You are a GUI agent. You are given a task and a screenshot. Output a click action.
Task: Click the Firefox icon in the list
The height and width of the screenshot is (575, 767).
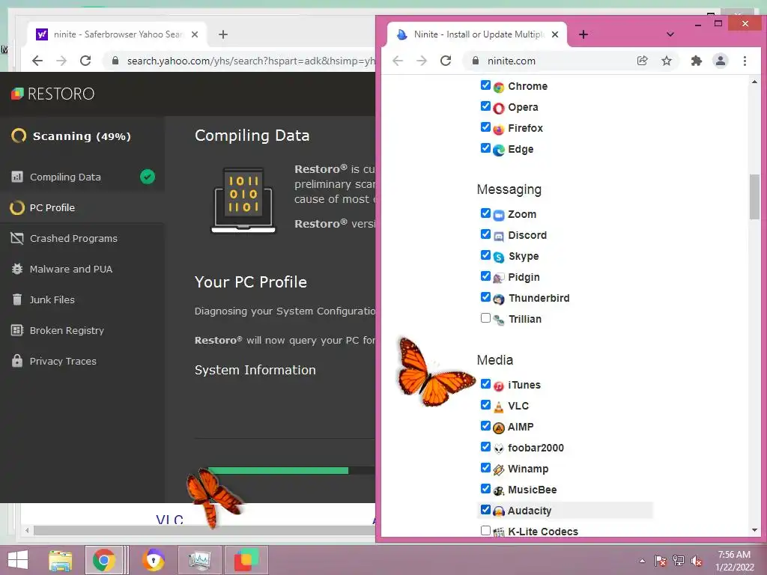tap(498, 129)
